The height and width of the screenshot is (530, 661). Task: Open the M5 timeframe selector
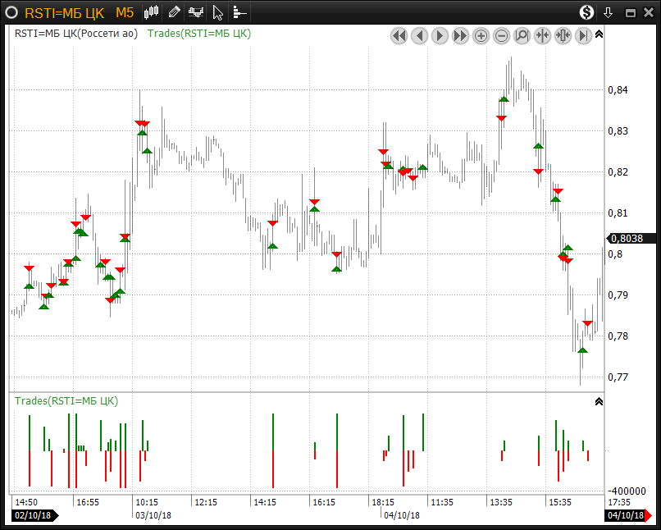coord(125,12)
